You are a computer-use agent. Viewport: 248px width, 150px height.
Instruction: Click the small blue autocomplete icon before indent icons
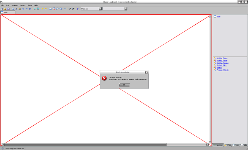65,9
